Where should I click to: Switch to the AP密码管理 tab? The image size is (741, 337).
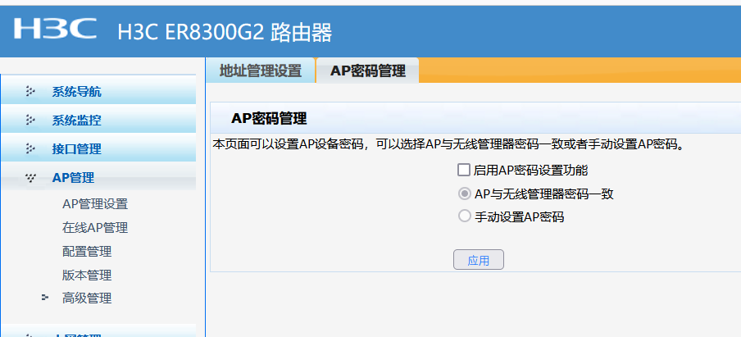[368, 71]
